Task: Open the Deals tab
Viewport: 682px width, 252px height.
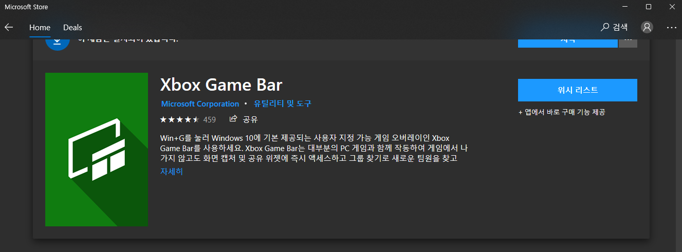Action: (72, 27)
